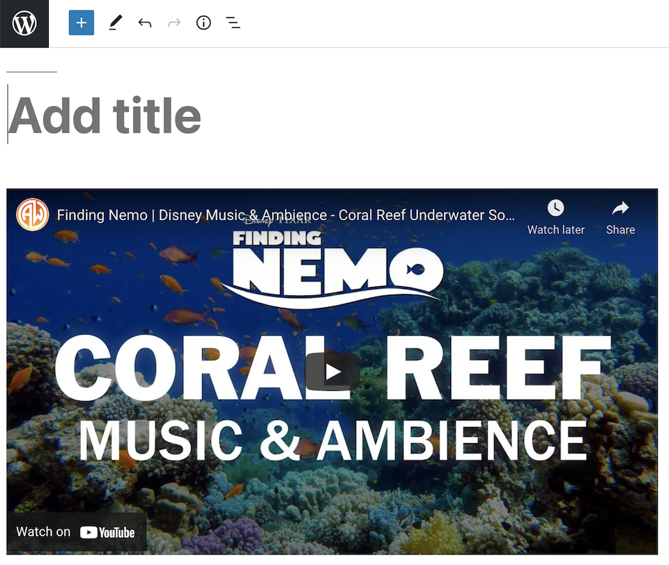Select the Tools pencil icon

(x=115, y=23)
